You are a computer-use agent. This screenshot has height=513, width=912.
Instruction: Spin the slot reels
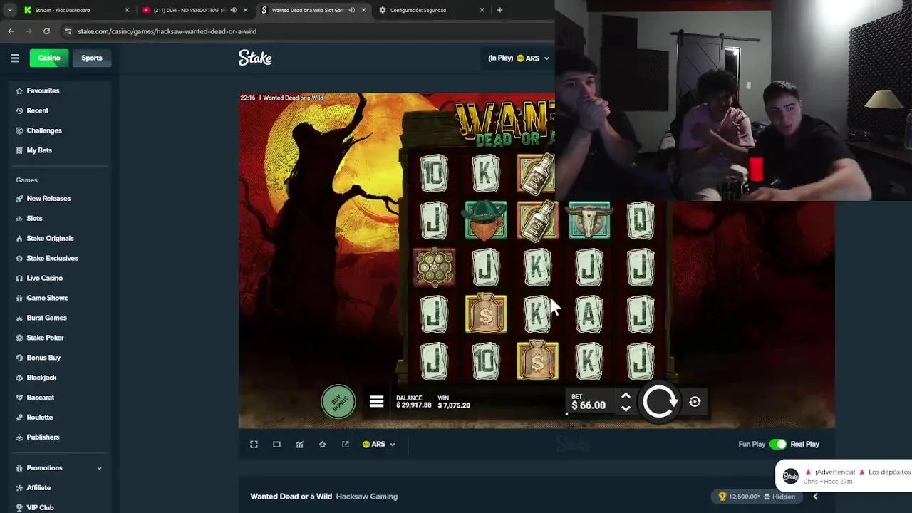660,402
